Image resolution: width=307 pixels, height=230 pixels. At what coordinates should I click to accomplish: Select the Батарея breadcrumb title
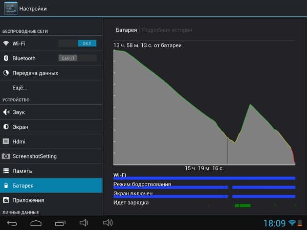[x=126, y=30]
